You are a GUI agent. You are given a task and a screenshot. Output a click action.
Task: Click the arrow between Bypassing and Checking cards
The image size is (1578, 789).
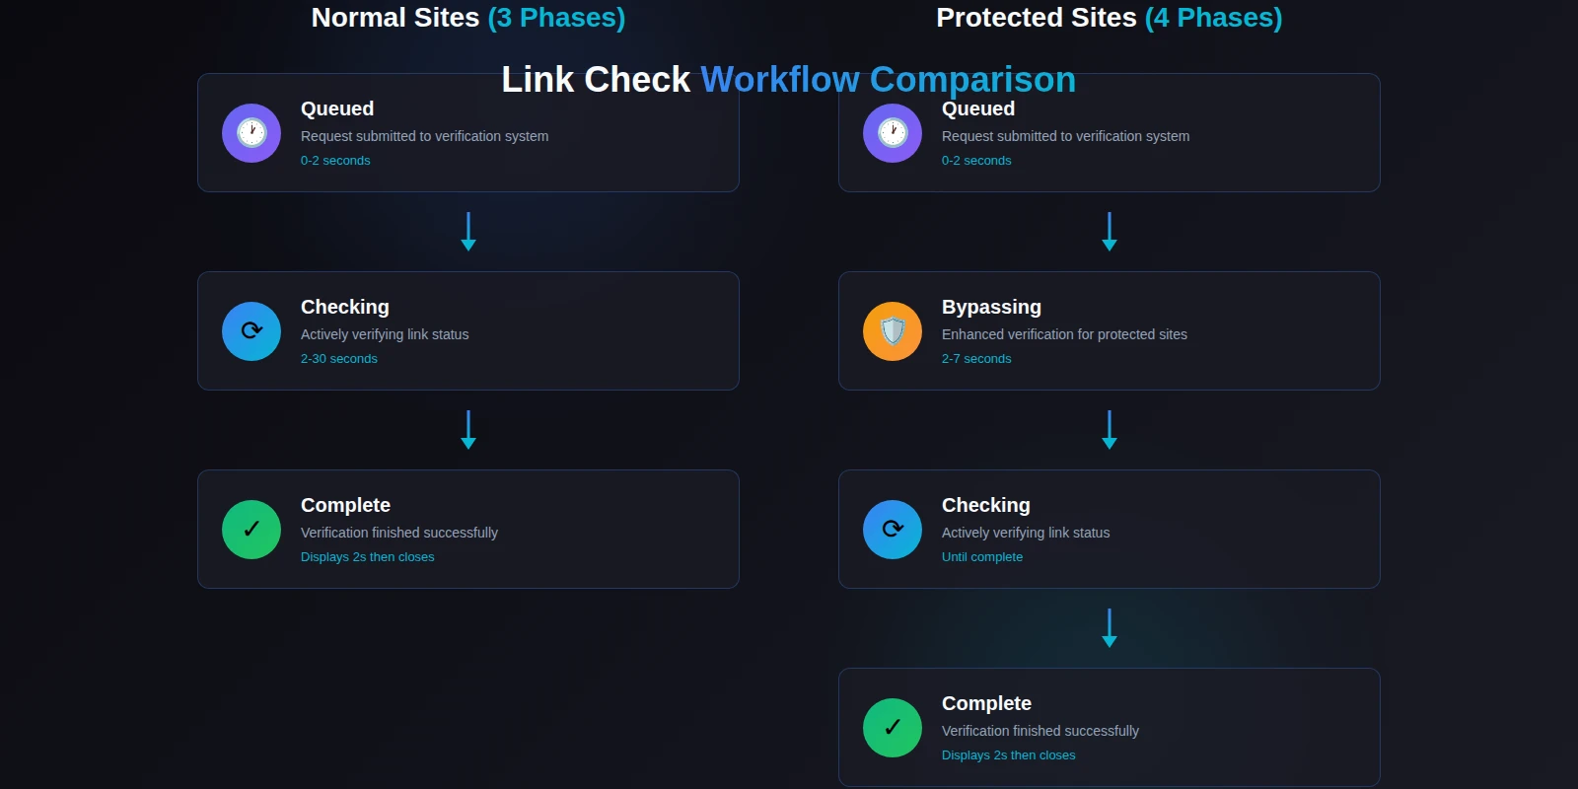pyautogui.click(x=1110, y=430)
